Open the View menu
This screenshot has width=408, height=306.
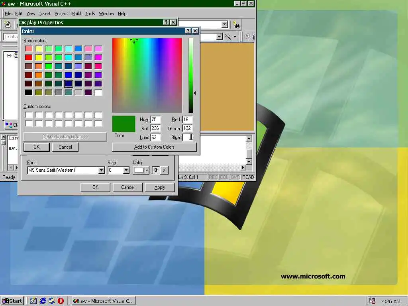[x=31, y=14]
